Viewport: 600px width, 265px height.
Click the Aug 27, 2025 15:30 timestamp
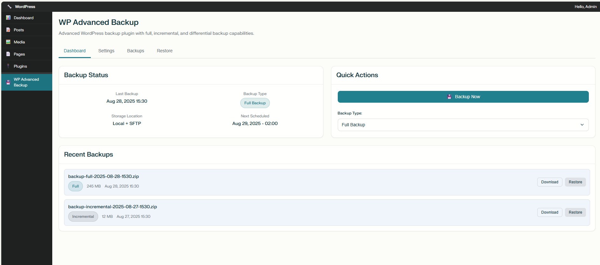pyautogui.click(x=134, y=217)
